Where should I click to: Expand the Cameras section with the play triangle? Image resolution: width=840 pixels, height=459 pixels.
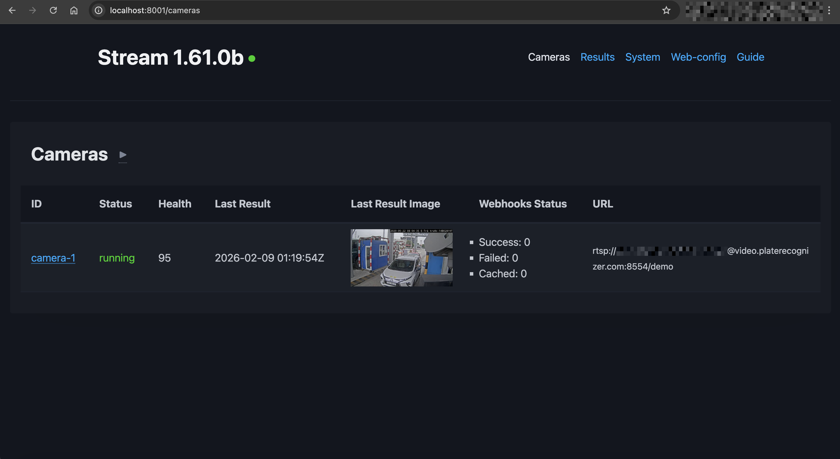click(123, 155)
